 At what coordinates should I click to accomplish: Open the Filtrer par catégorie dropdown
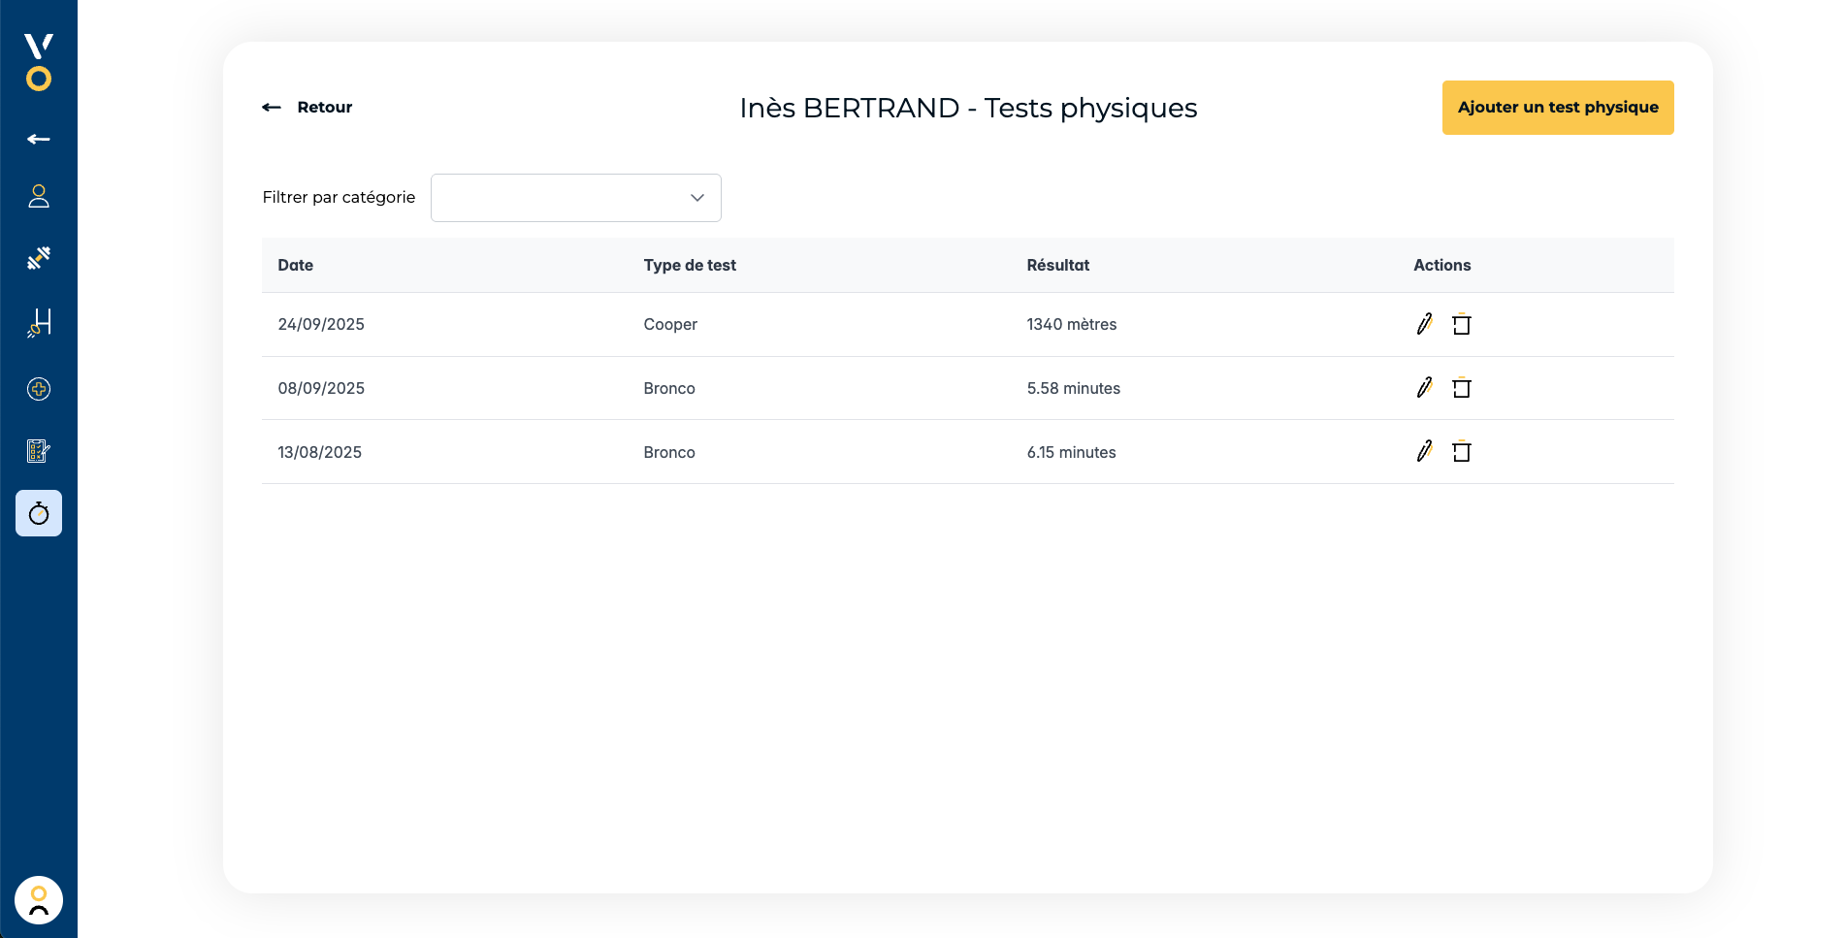click(575, 198)
